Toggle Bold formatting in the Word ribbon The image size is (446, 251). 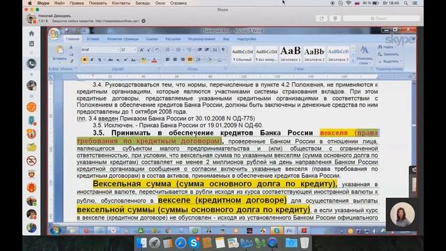(84, 60)
